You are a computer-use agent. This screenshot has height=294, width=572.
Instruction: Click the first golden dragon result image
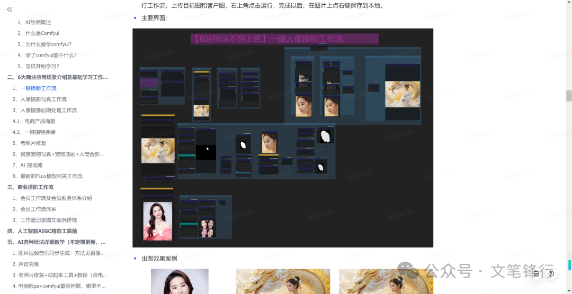coord(283,281)
